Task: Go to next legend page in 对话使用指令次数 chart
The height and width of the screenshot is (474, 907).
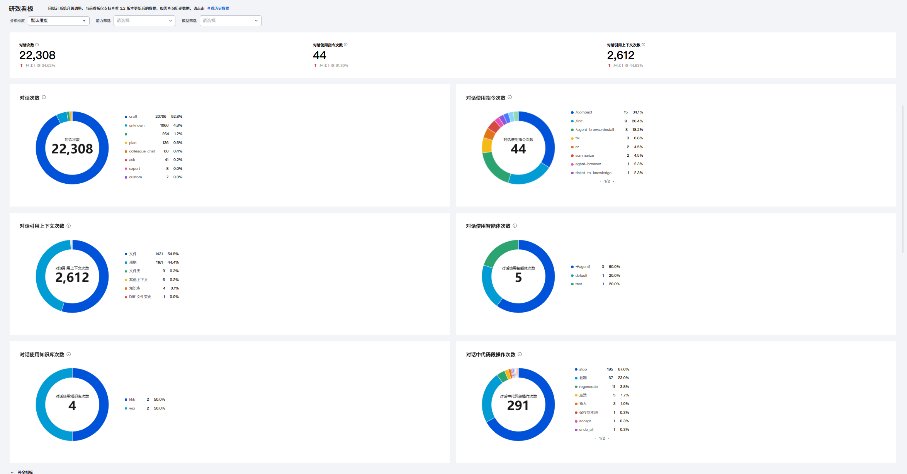Action: (x=614, y=182)
